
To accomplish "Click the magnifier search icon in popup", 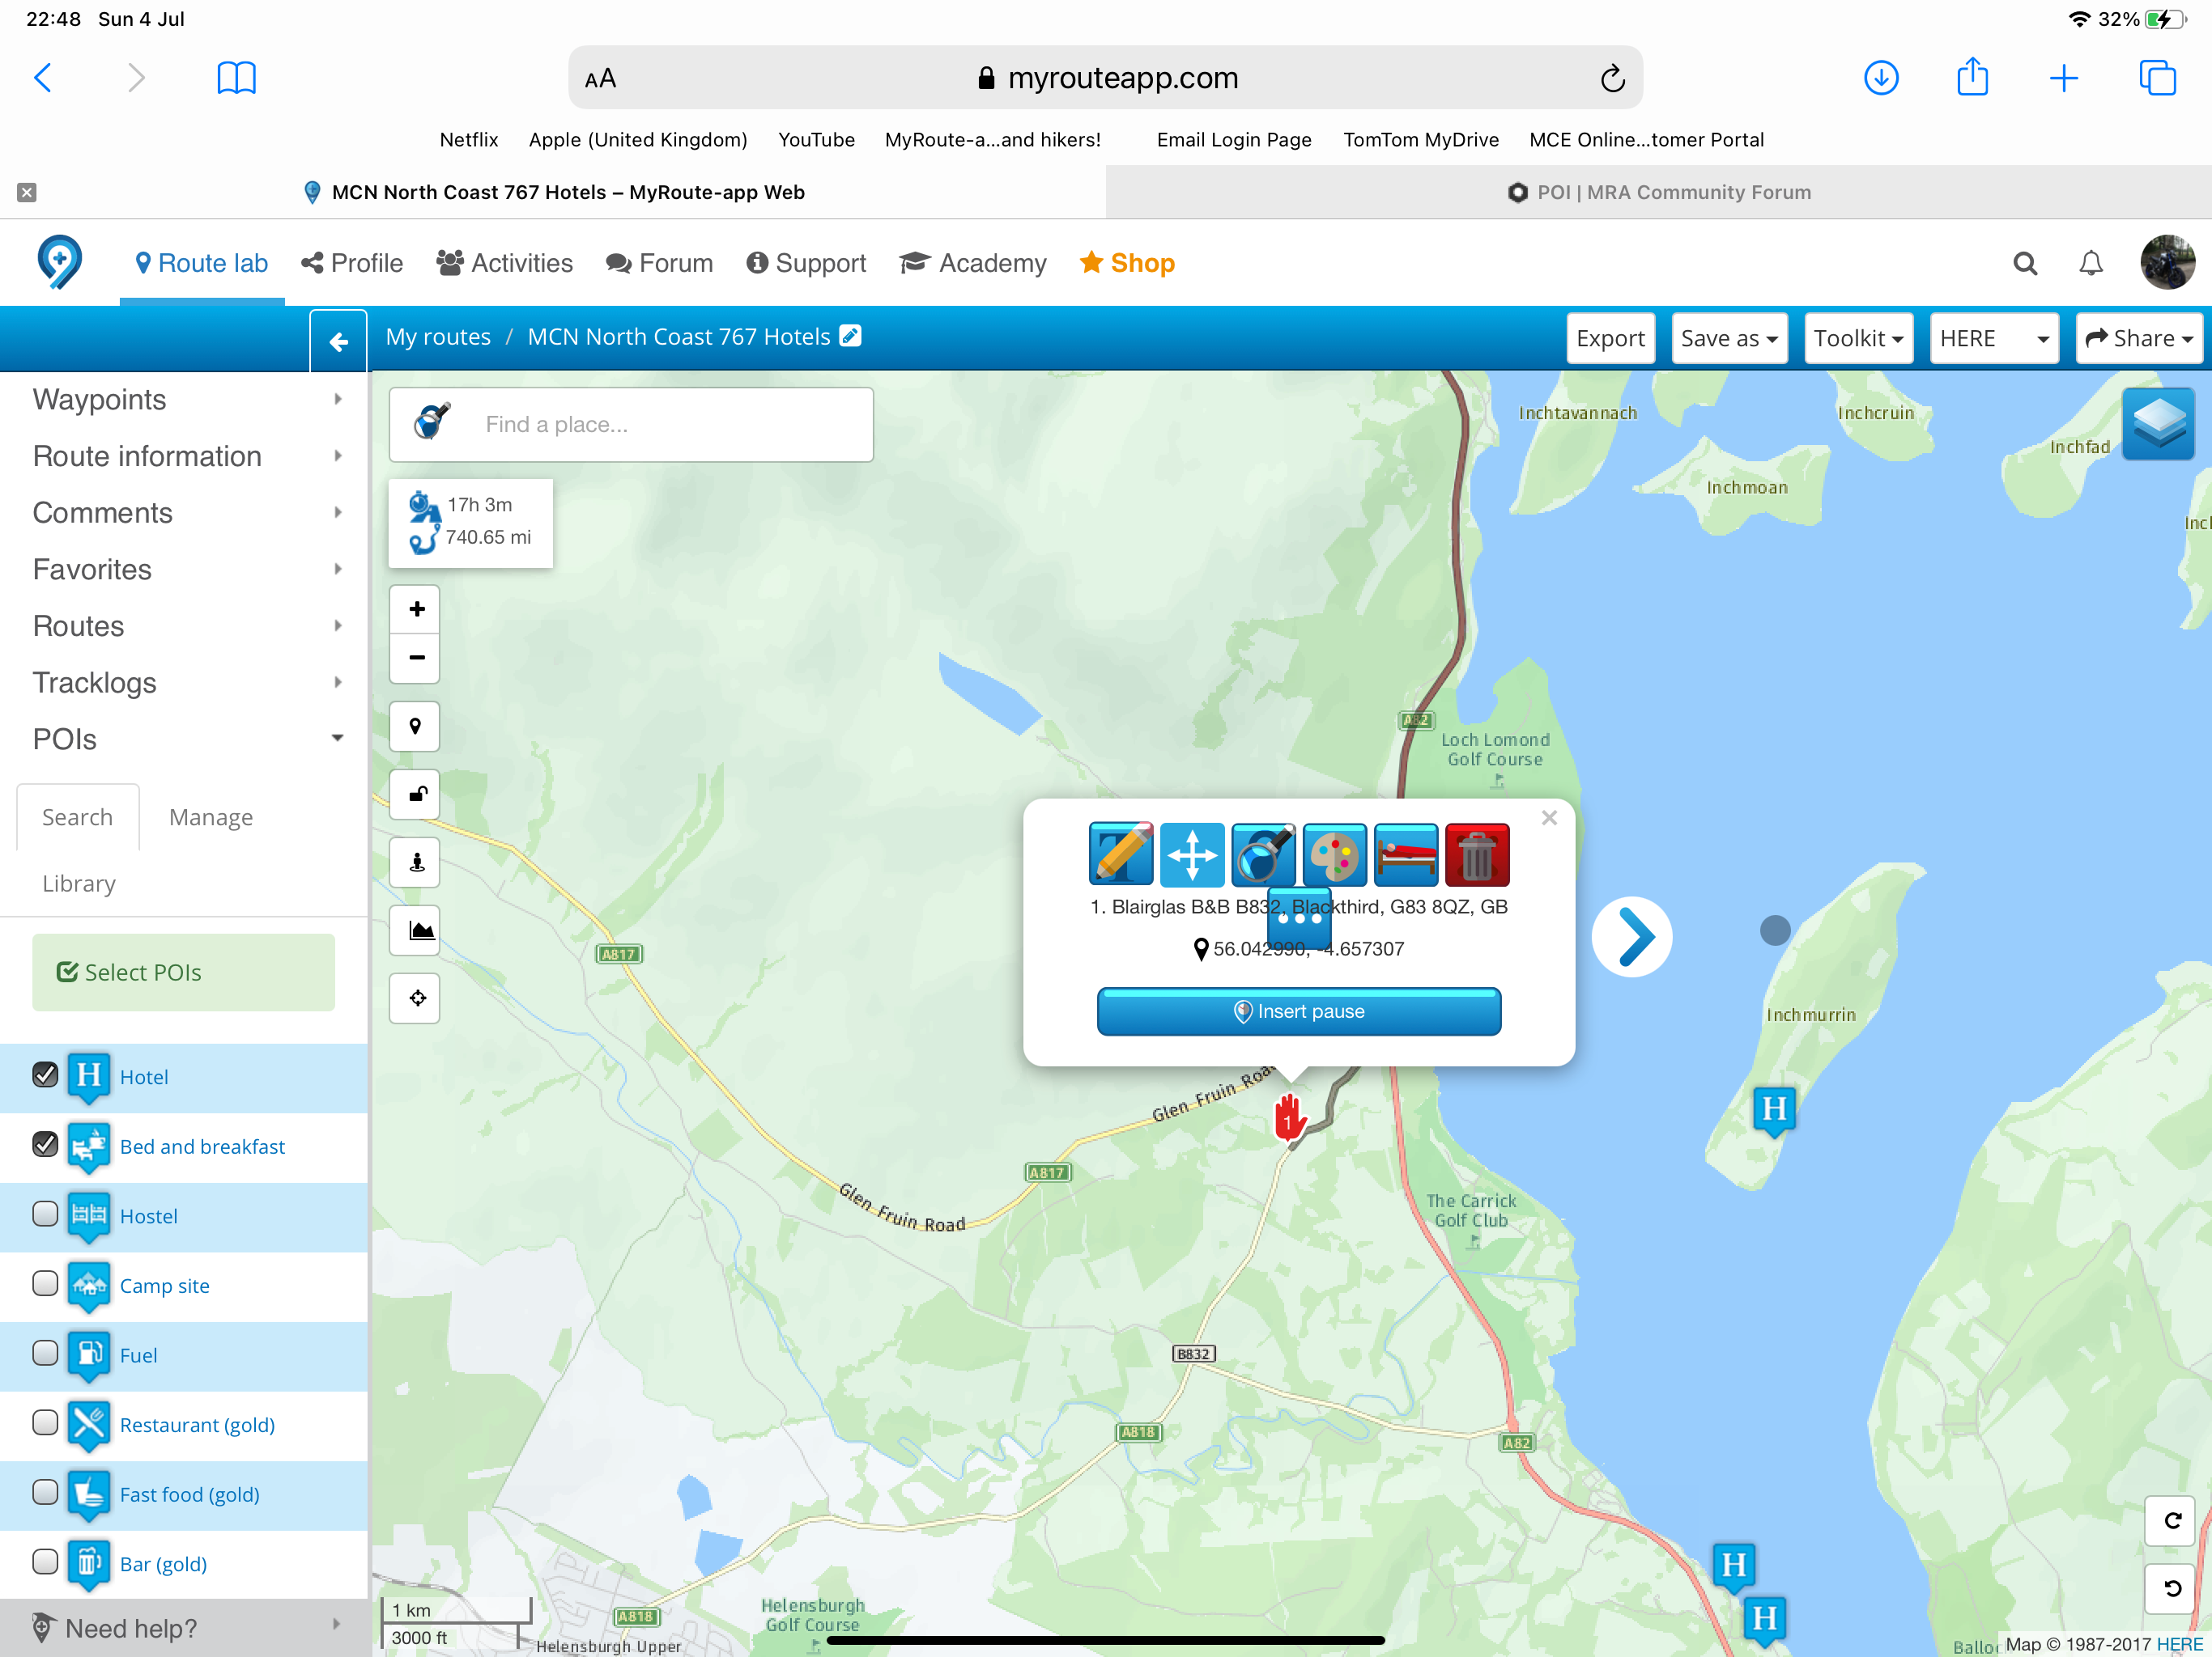I will point(1263,854).
